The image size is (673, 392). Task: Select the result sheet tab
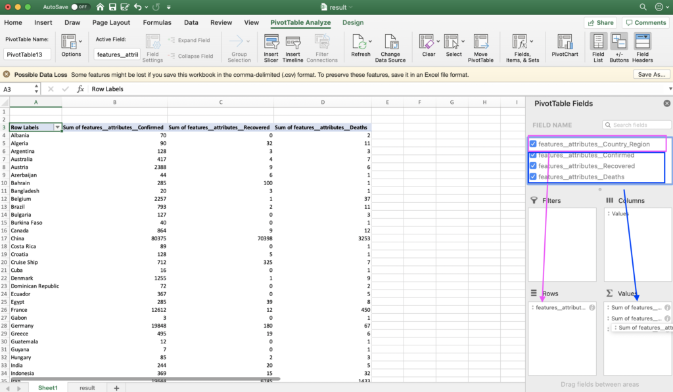pyautogui.click(x=87, y=387)
